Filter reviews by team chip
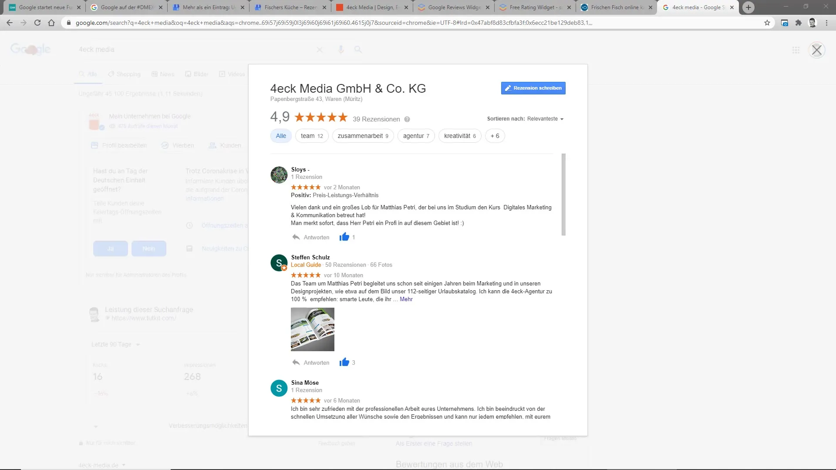This screenshot has height=470, width=836. (312, 136)
